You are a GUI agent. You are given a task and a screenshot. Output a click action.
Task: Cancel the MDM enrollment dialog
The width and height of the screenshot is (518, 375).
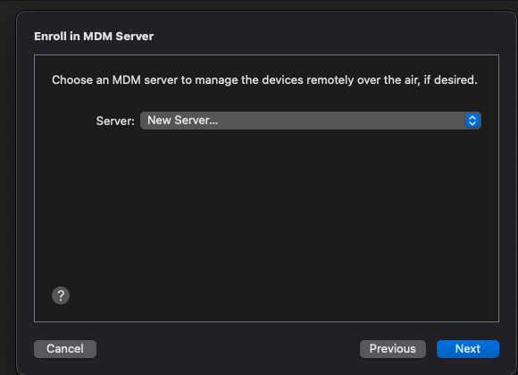[x=65, y=349]
